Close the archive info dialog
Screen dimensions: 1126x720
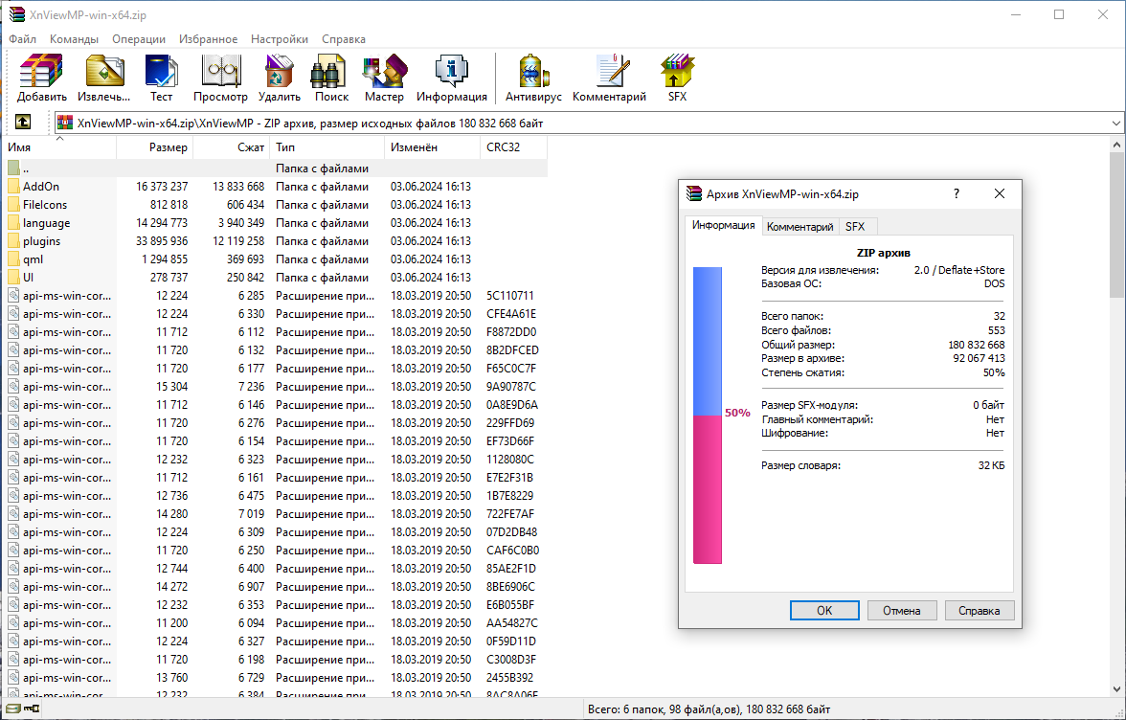999,193
